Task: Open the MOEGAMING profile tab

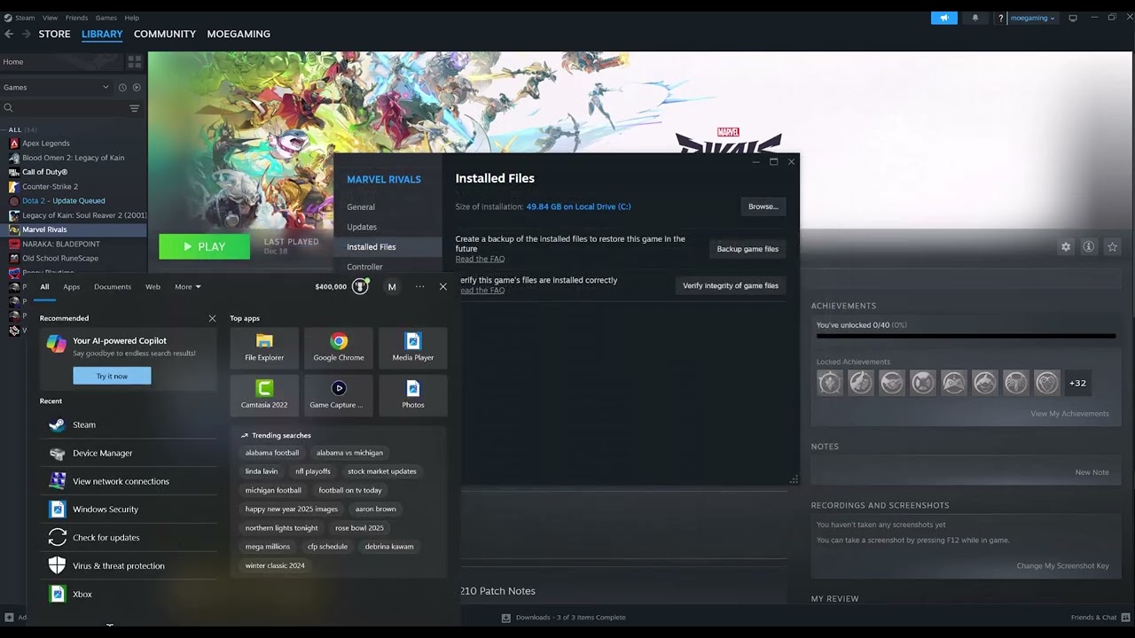Action: (239, 34)
